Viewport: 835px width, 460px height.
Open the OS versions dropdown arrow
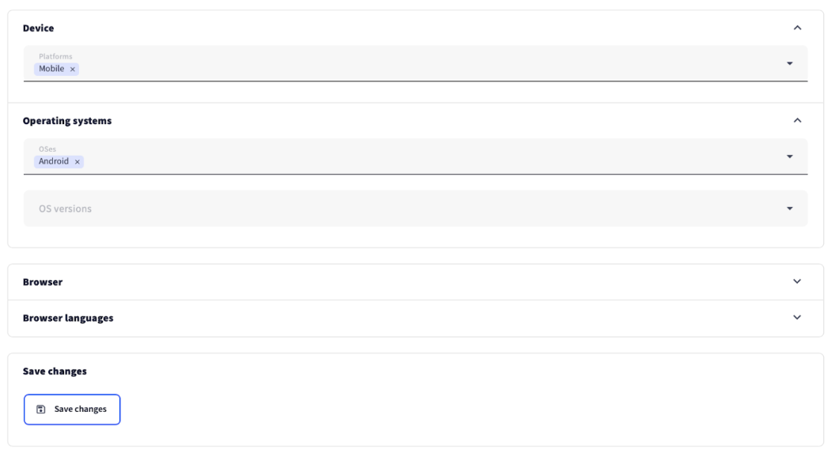click(789, 209)
